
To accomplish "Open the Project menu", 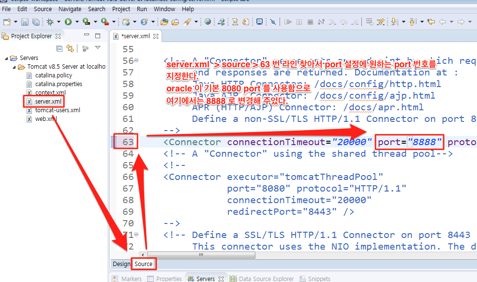I will click(x=121, y=9).
